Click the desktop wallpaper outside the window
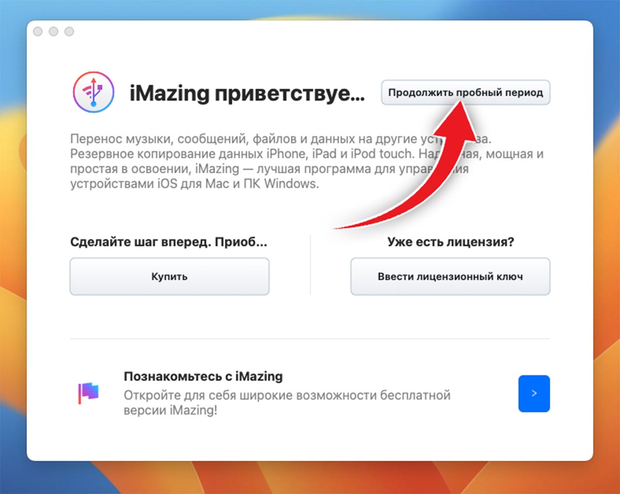The height and width of the screenshot is (494, 620). [x=607, y=258]
